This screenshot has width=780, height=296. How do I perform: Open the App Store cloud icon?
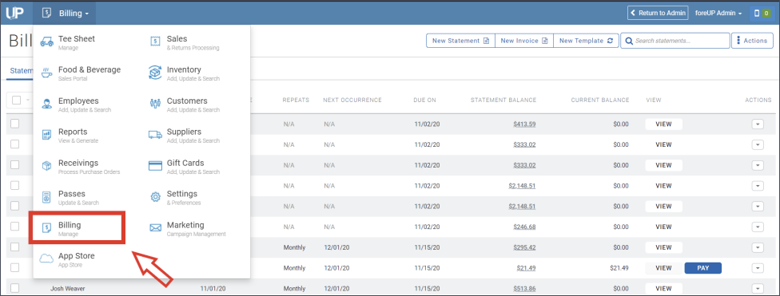47,259
